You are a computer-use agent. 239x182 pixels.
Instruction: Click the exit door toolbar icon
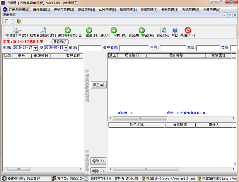click(19, 21)
